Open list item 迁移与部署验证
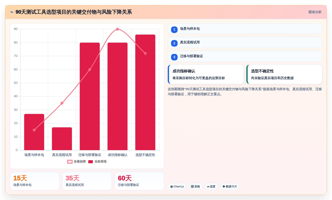 point(245,56)
